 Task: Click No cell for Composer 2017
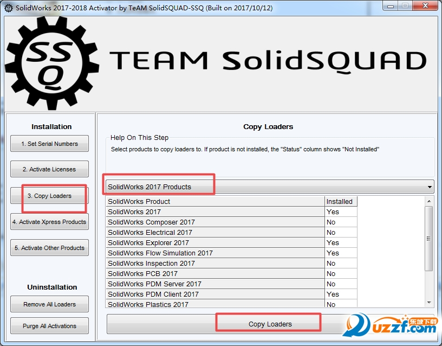point(341,222)
